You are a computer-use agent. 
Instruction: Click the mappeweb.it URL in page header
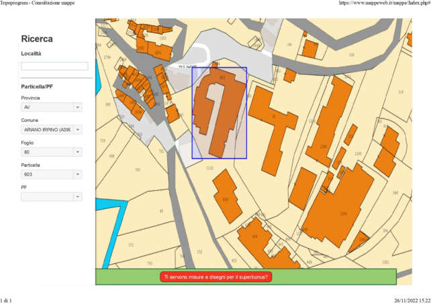(385, 4)
